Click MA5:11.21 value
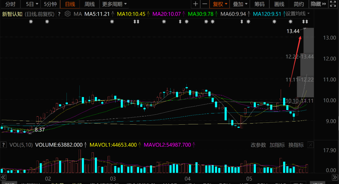The height and width of the screenshot is (184, 339). coord(97,14)
